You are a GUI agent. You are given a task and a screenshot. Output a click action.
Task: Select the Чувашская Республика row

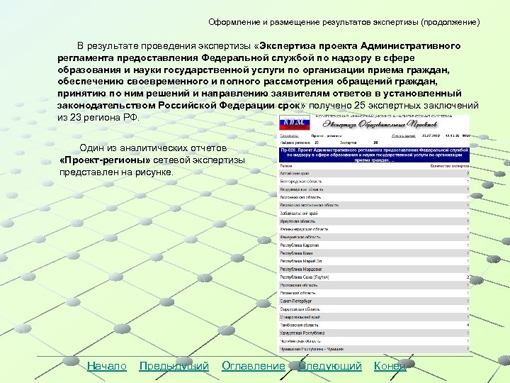(x=375, y=349)
